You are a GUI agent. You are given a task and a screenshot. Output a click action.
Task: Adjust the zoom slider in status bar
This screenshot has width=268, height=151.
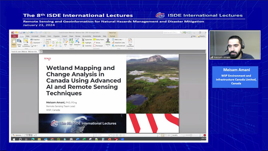(191, 135)
